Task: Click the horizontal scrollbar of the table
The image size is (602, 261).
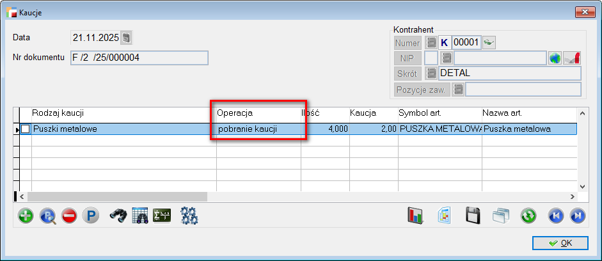Action: click(x=294, y=196)
